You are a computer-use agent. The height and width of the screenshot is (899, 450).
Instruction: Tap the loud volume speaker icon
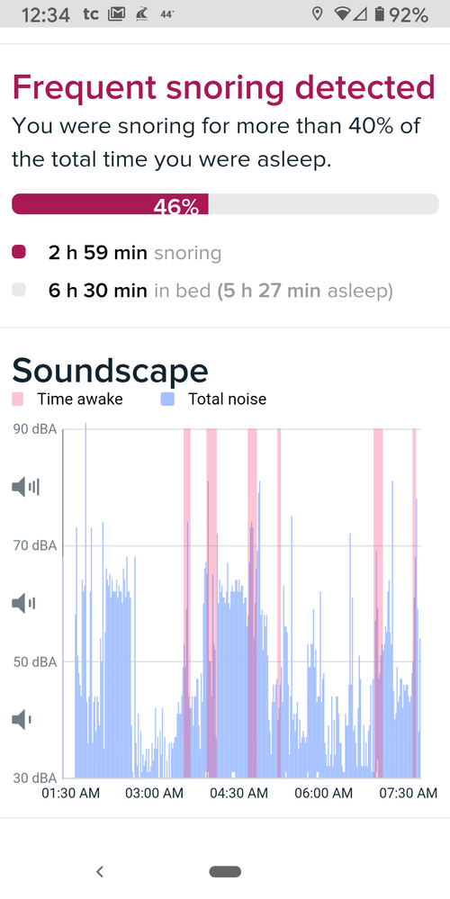pyautogui.click(x=25, y=488)
